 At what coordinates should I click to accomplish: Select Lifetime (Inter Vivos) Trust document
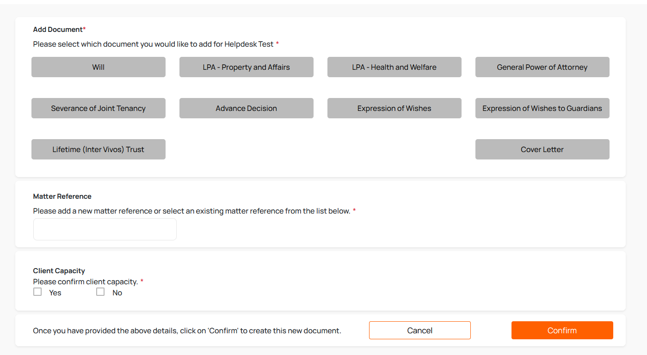click(x=99, y=149)
